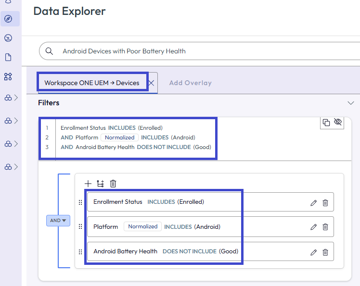Image resolution: width=360 pixels, height=286 pixels.
Task: Click the second workspace cluster icon in sidebar
Action: 8,121
